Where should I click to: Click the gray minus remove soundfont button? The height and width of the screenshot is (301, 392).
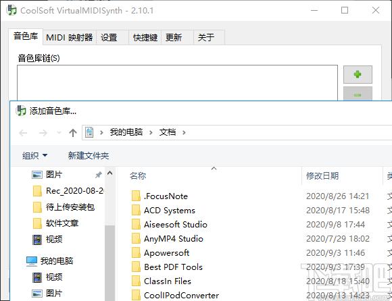click(358, 94)
